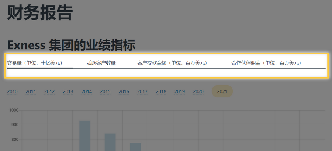This screenshot has height=151, width=332.
Task: Select year 2010
Action: coord(12,91)
